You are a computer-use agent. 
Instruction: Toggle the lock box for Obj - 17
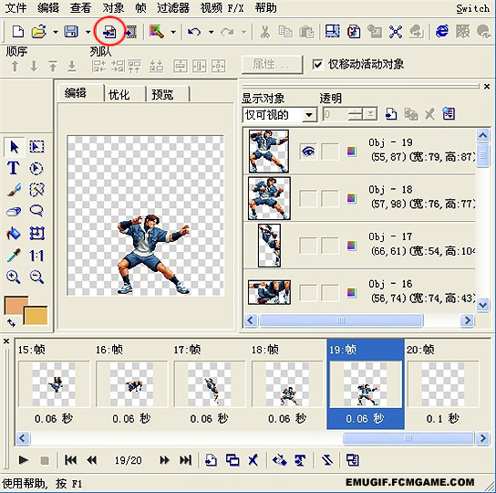330,246
